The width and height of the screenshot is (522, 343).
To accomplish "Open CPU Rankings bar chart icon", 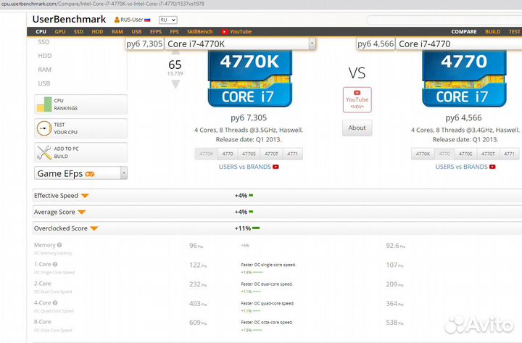I will click(x=44, y=104).
